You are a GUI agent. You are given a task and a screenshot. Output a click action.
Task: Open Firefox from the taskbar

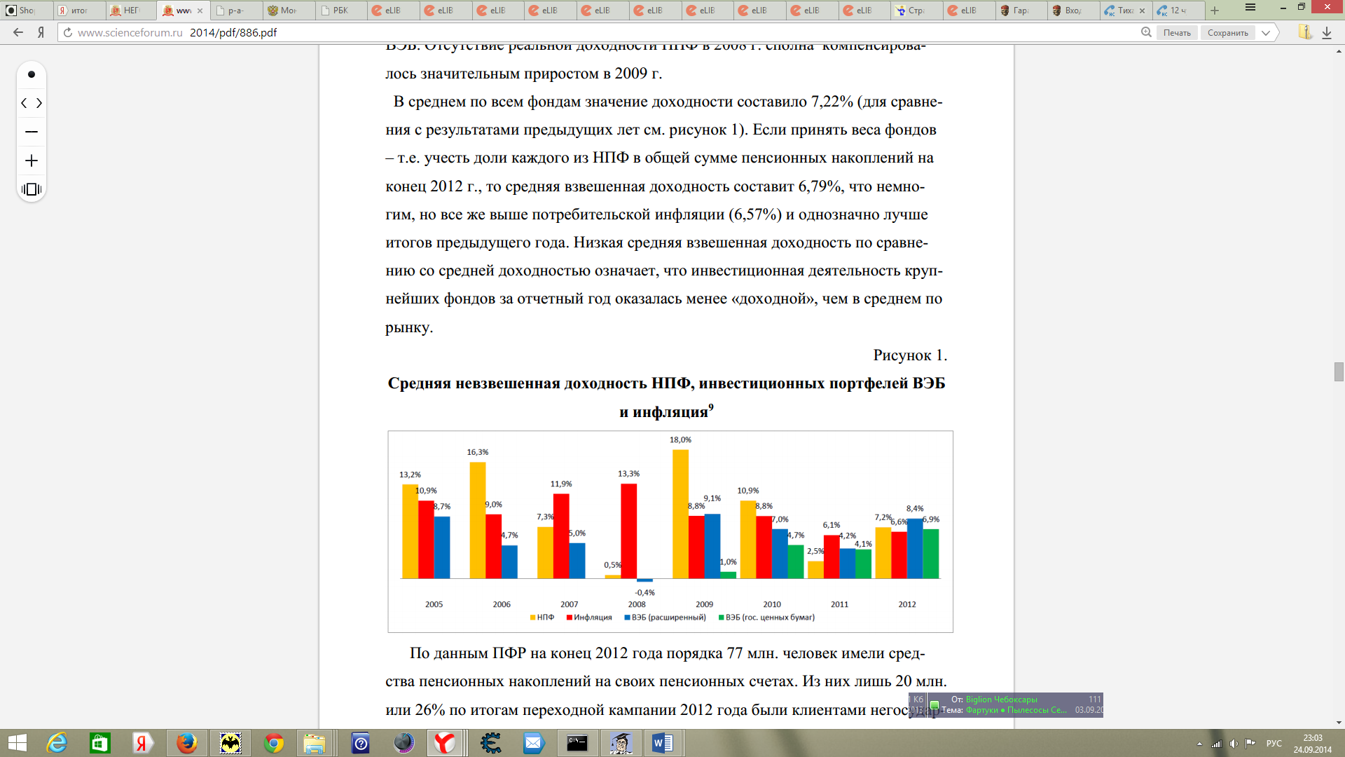[x=186, y=743]
